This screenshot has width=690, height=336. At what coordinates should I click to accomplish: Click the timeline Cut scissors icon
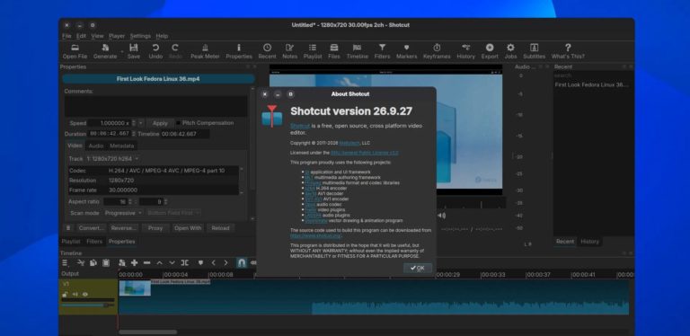[x=81, y=262]
